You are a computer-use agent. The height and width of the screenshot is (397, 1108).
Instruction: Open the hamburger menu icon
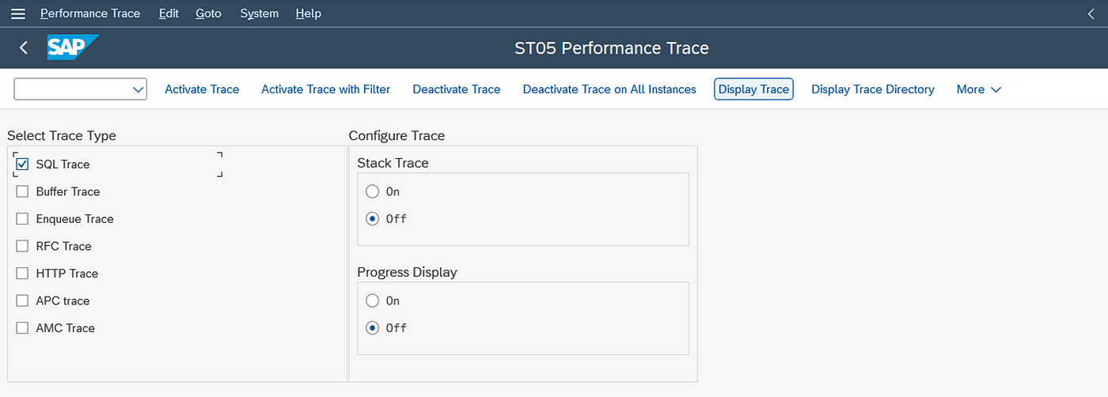(17, 13)
